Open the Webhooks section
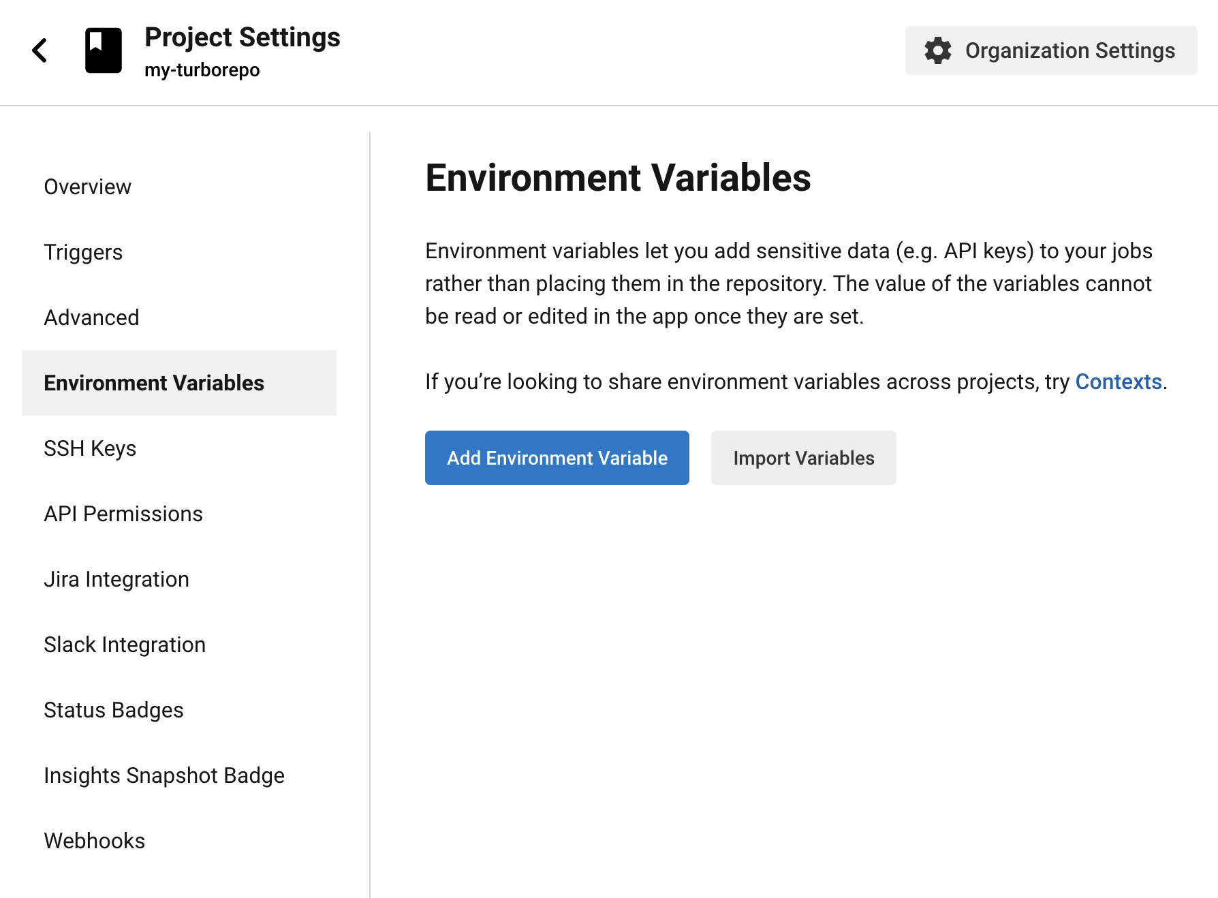The width and height of the screenshot is (1218, 898). coord(94,841)
